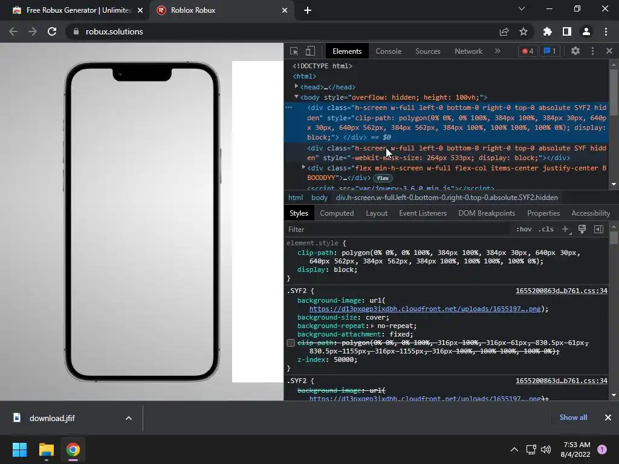
Task: Click the styles Filter input
Action: click(x=397, y=229)
